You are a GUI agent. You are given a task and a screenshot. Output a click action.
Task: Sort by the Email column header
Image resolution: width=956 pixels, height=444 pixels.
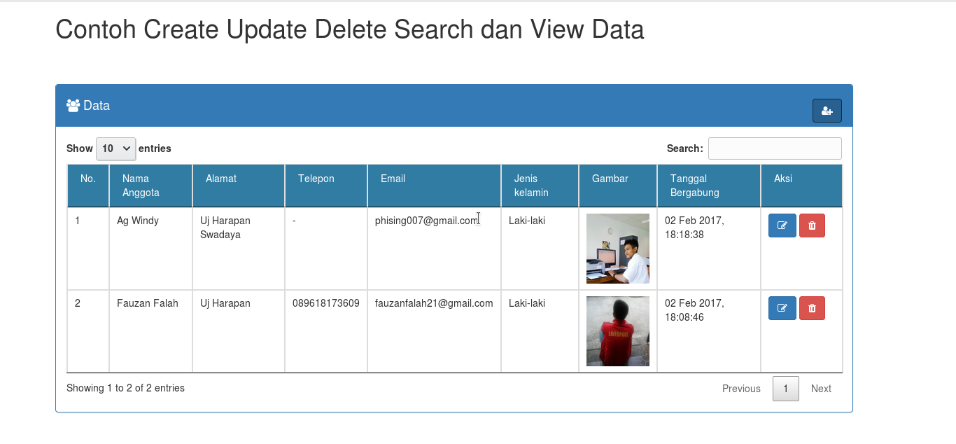click(393, 185)
